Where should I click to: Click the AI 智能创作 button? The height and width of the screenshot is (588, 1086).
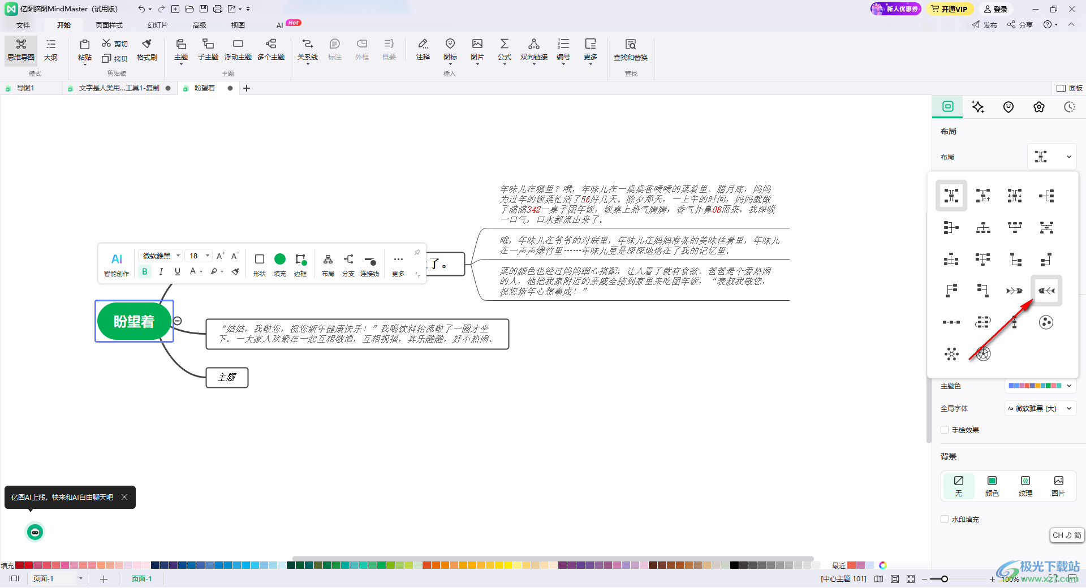pos(117,265)
